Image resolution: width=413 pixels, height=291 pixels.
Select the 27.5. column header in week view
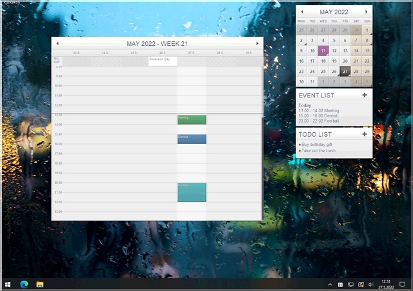click(191, 53)
